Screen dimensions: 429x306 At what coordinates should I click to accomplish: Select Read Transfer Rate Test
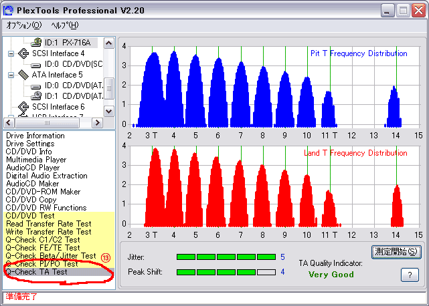[x=48, y=224]
